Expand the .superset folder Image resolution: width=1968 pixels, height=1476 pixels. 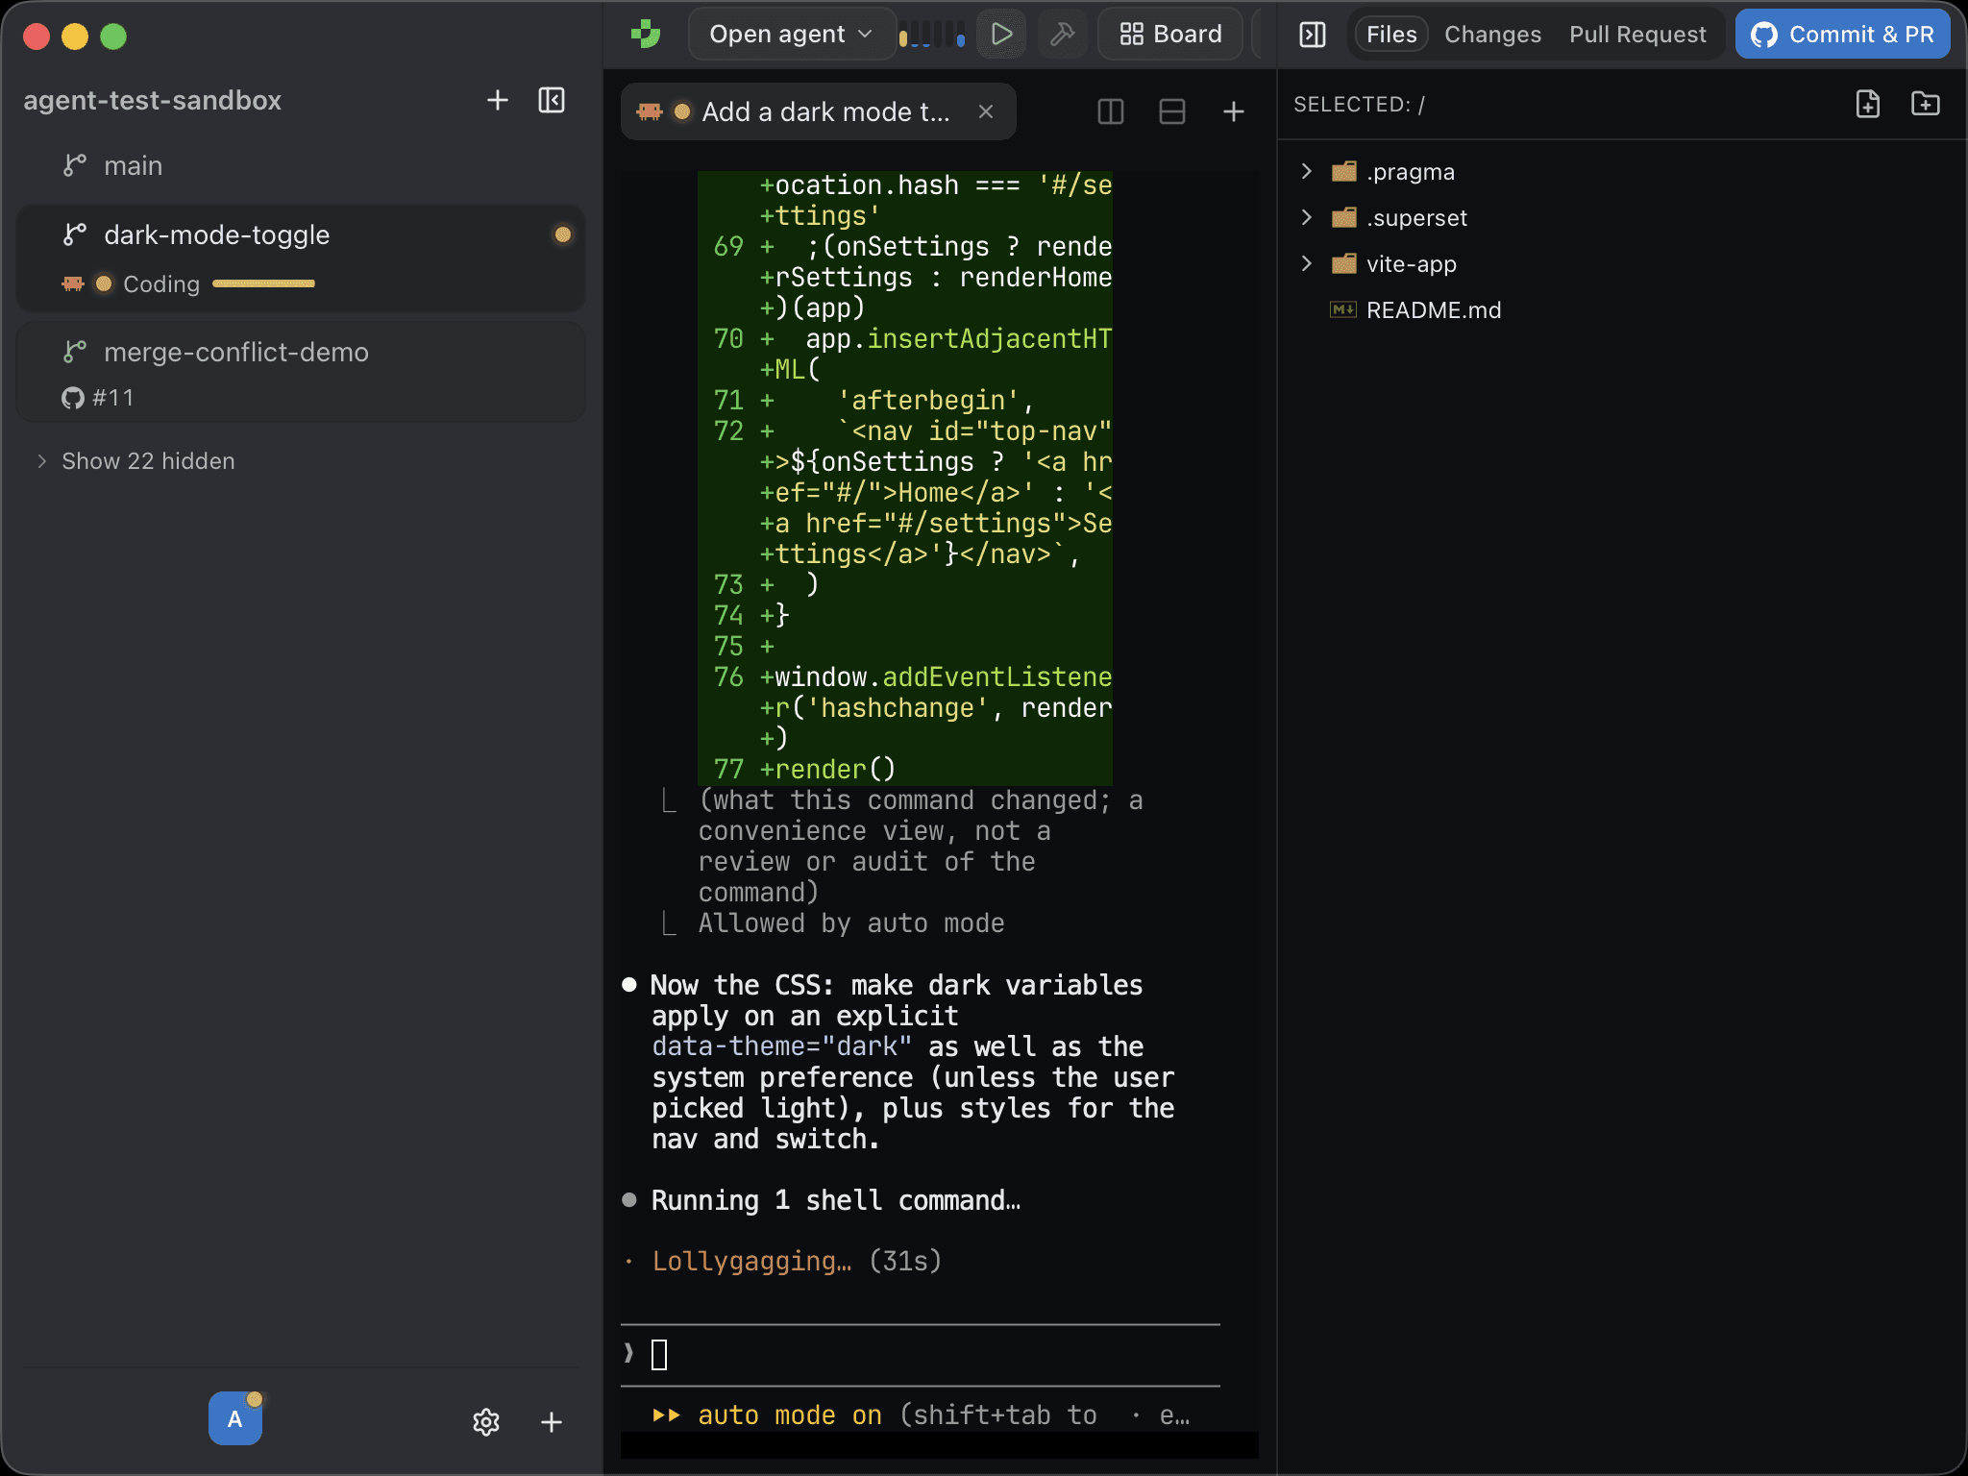[x=1306, y=217]
